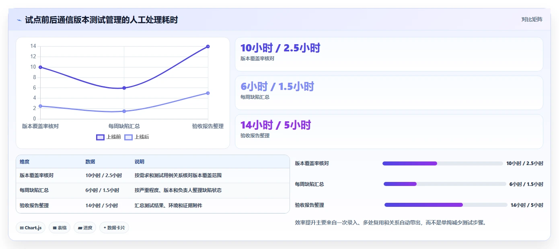Click the efficiency summary note text
This screenshot has width=559, height=249.
pos(390,222)
